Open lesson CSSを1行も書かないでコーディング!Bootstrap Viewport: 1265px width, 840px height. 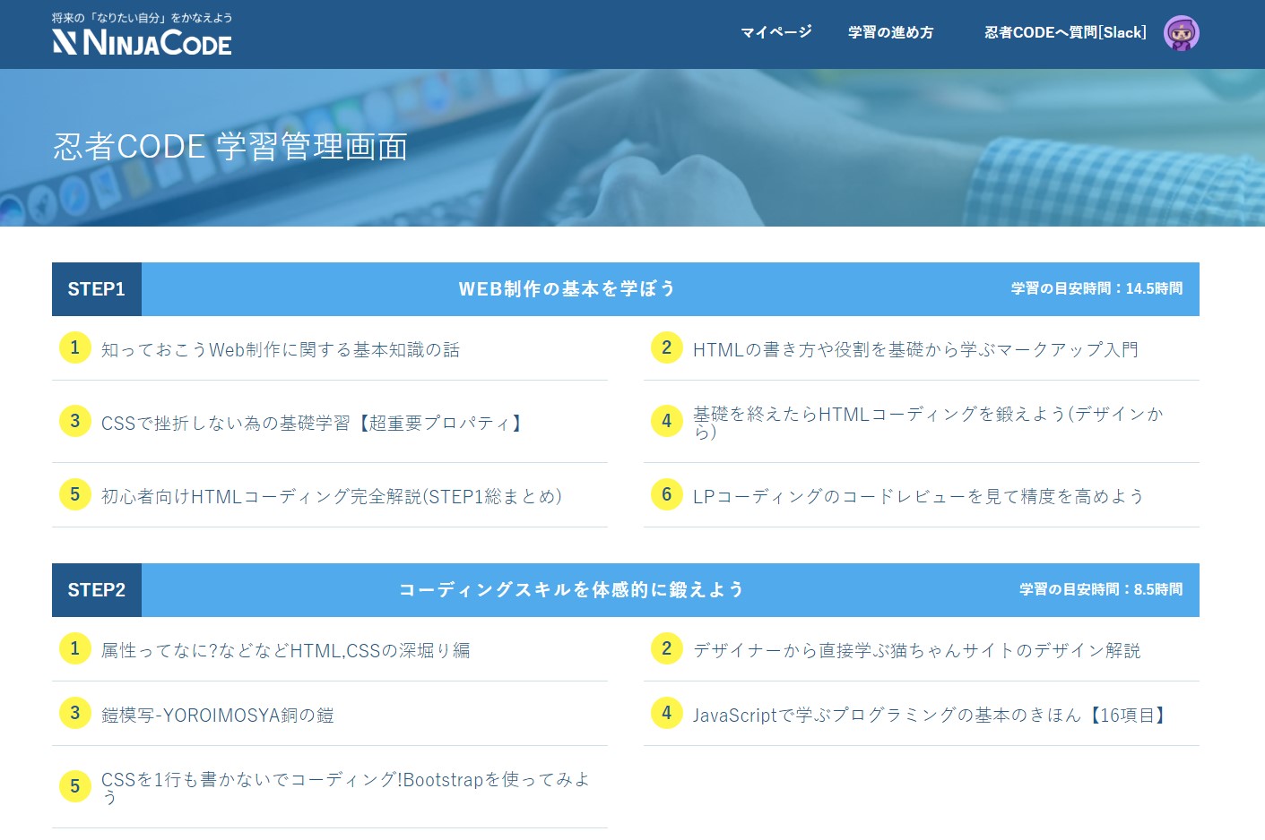coord(345,788)
